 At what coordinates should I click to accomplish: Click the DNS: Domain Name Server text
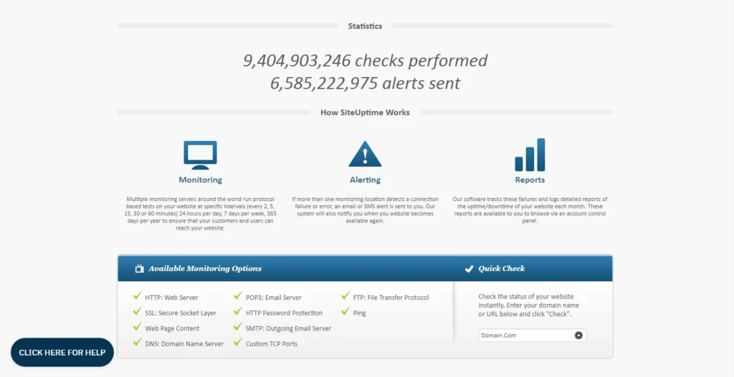tap(184, 344)
